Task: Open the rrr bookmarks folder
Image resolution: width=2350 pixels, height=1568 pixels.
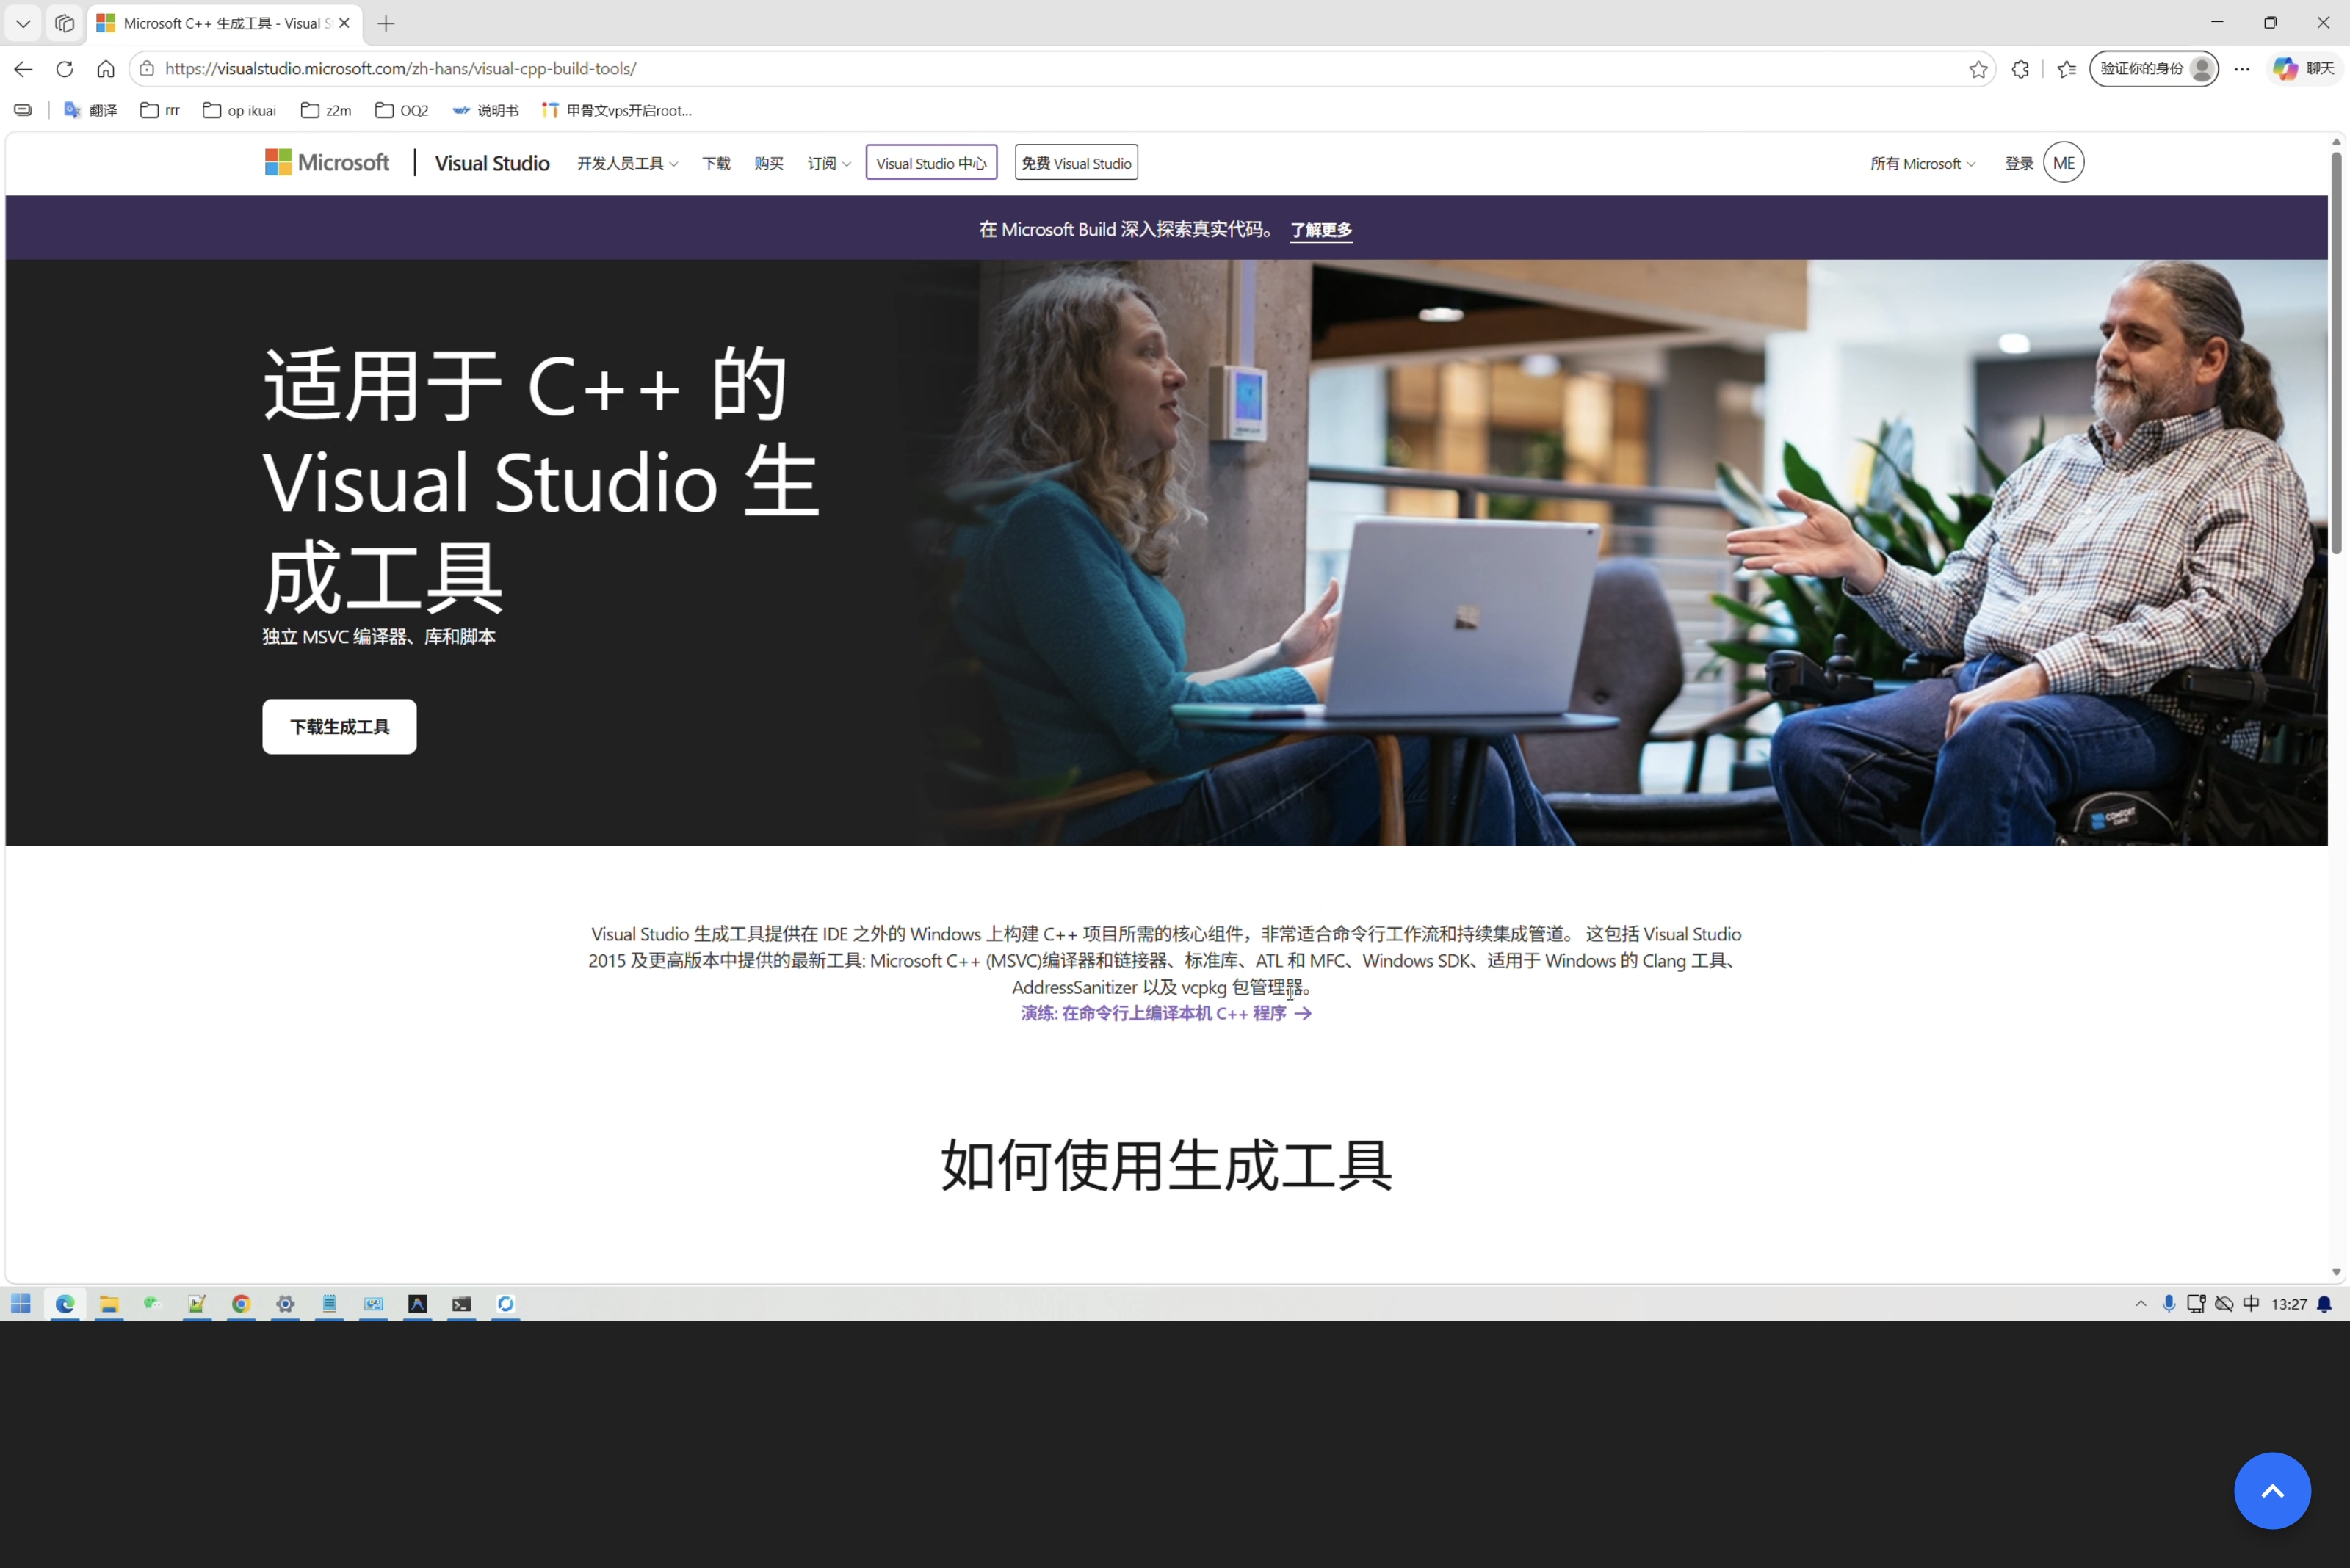Action: coord(160,110)
